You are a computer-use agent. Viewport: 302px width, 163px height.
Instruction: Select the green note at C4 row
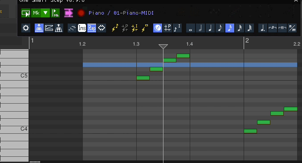point(250,131)
